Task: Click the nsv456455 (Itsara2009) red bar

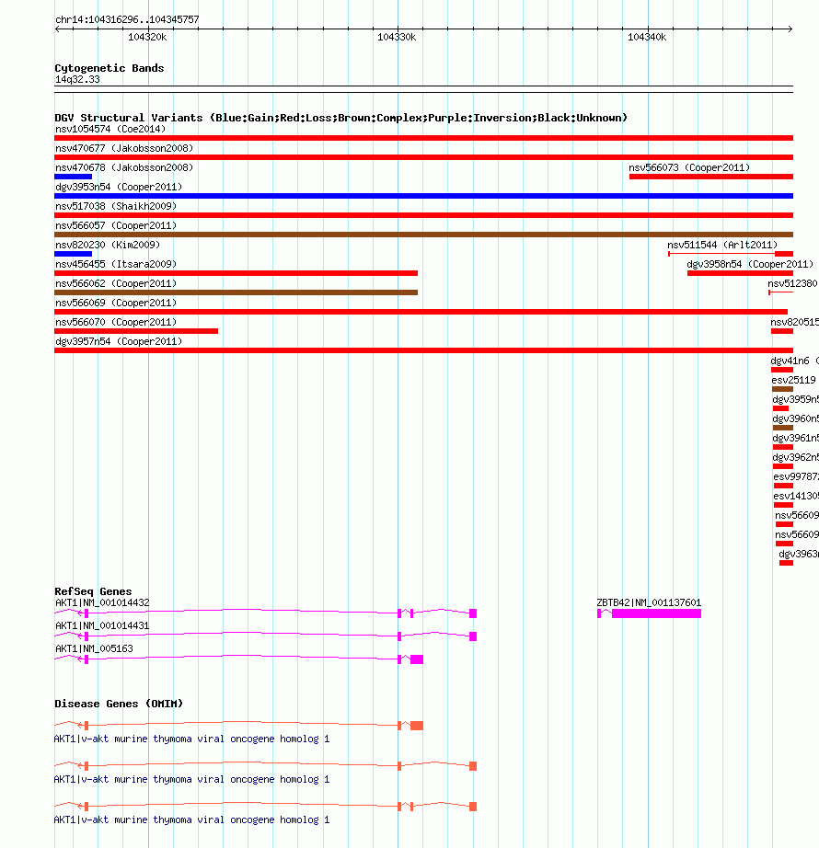Action: click(x=236, y=273)
